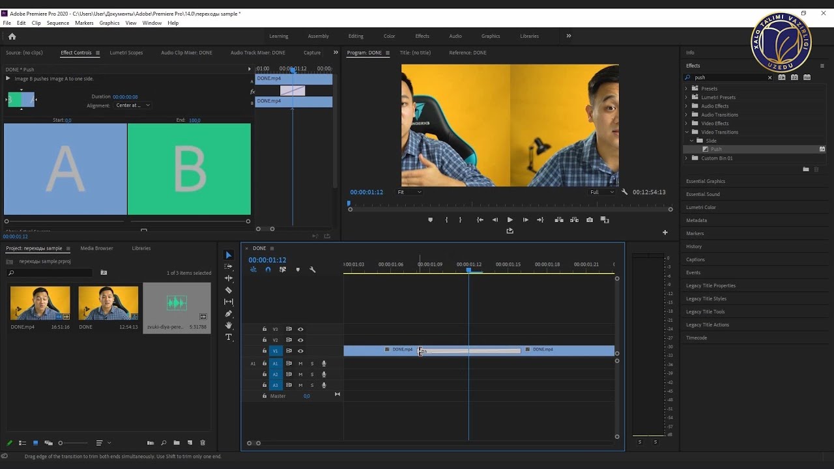Open the Fit zoom level dropdown

tap(410, 192)
